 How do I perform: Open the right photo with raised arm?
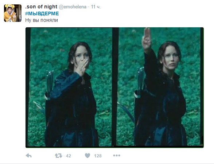(x=159, y=87)
